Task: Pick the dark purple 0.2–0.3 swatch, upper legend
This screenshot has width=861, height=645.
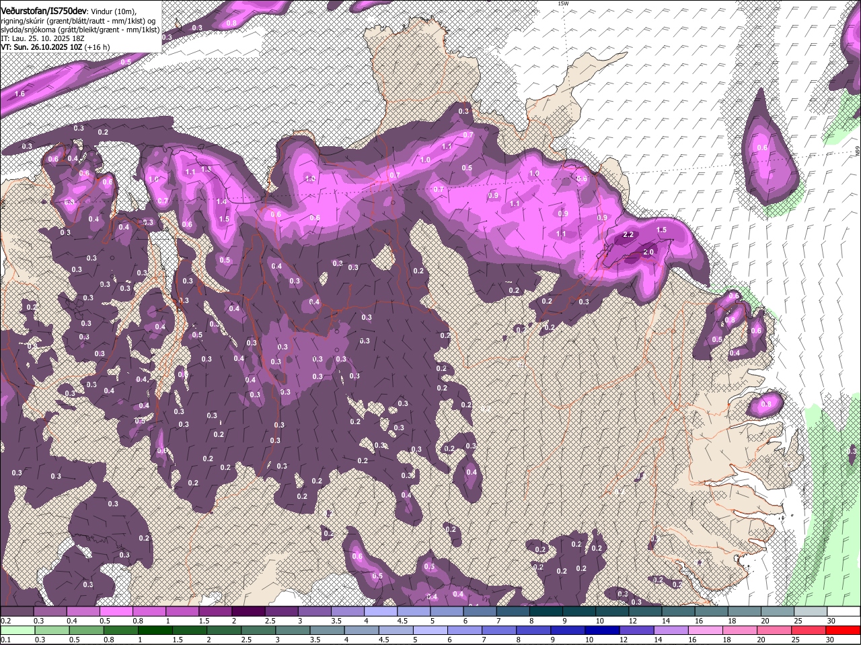Action: click(x=17, y=611)
